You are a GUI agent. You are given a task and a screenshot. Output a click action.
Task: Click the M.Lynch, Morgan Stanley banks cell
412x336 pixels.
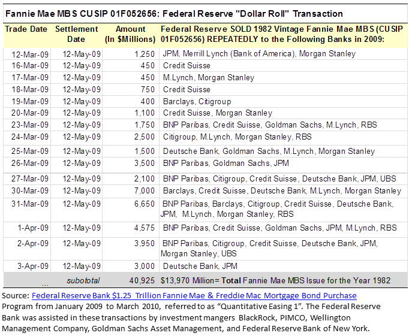click(209, 78)
